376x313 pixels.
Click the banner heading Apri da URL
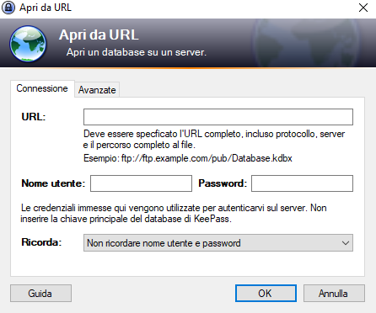[x=99, y=35]
